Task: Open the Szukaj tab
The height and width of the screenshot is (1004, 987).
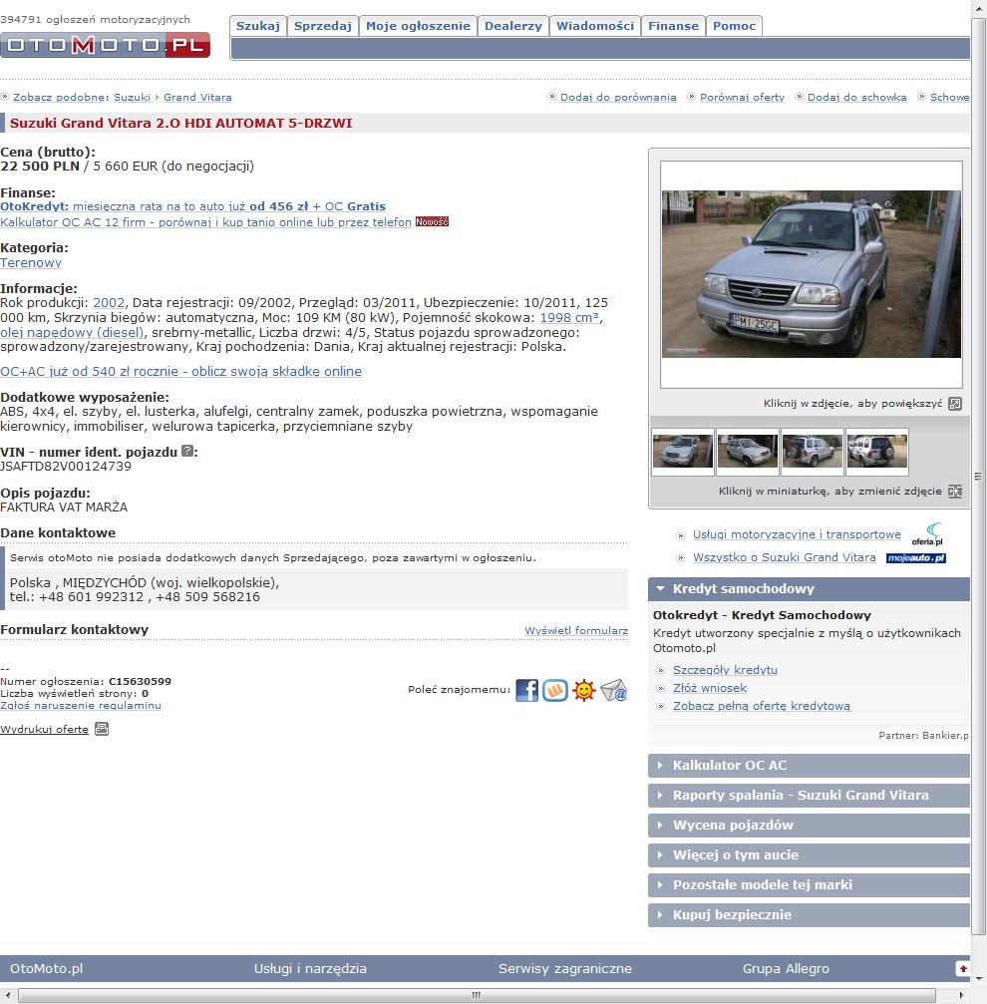Action: pyautogui.click(x=258, y=26)
